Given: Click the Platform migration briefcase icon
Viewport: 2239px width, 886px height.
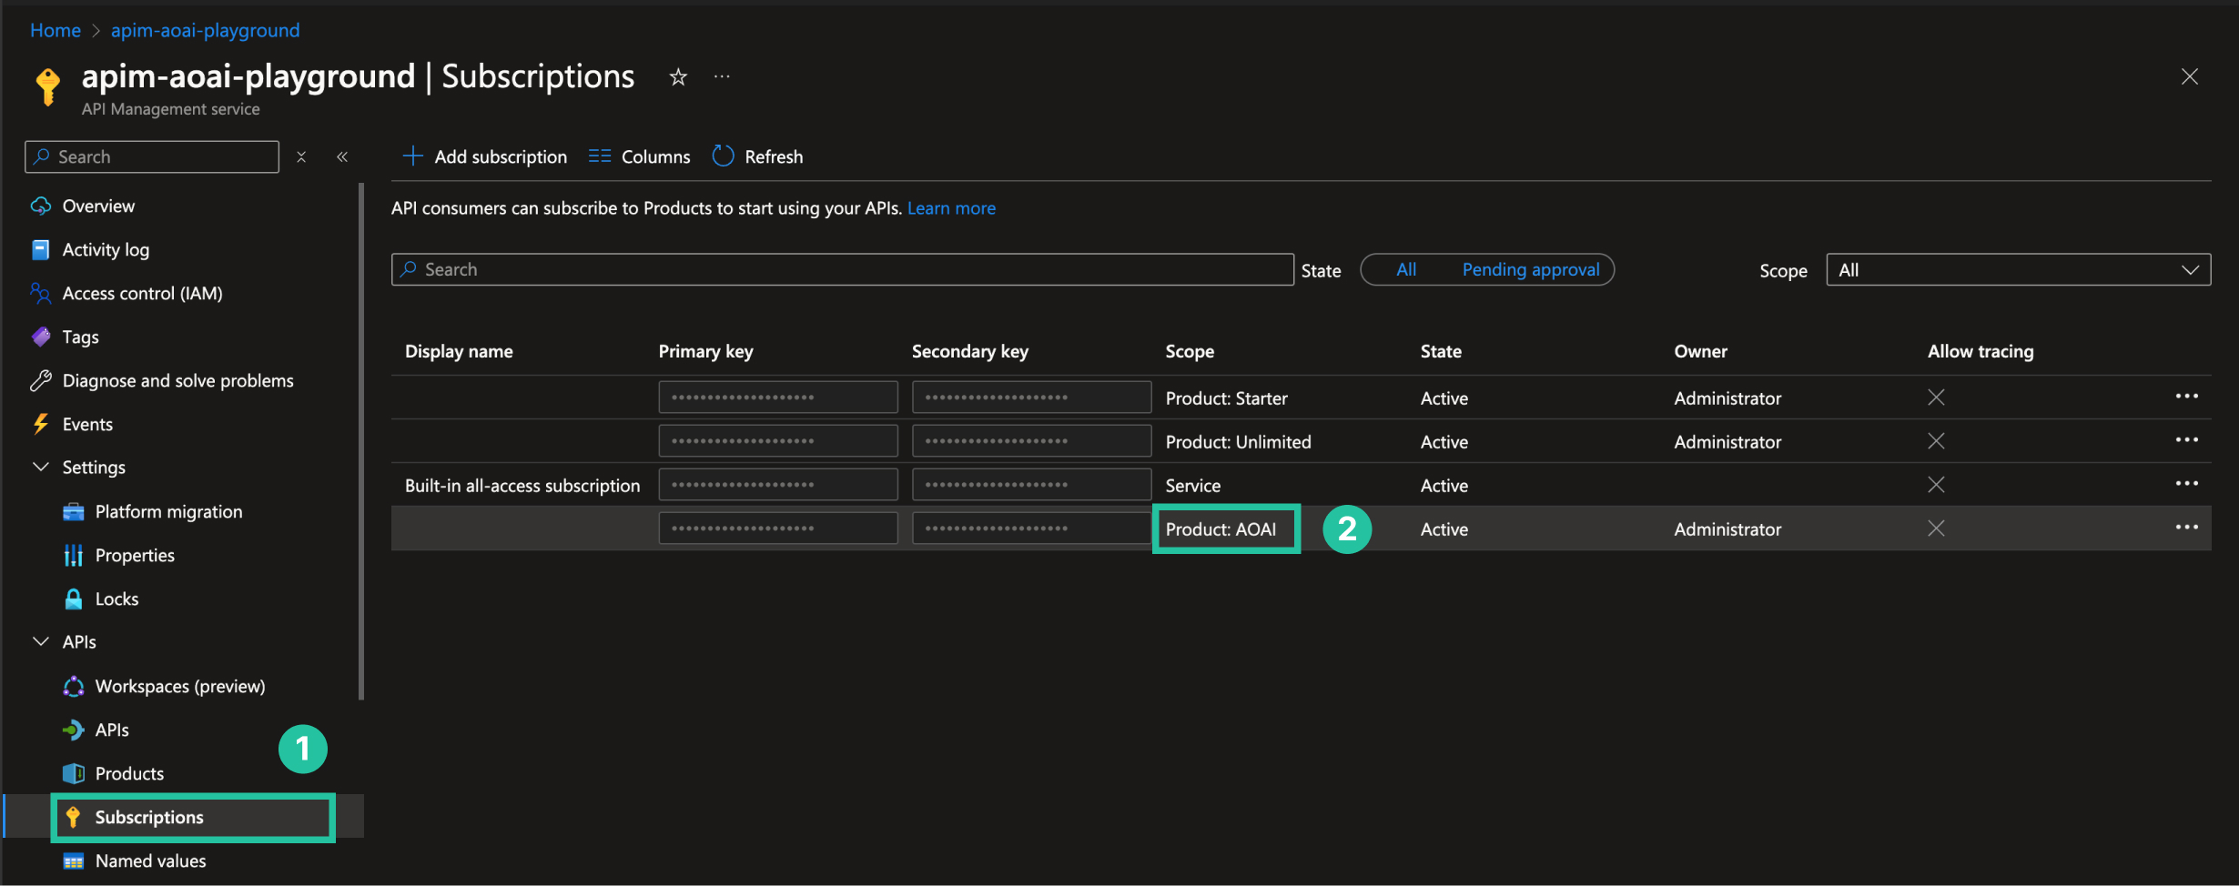Looking at the screenshot, I should tap(74, 512).
